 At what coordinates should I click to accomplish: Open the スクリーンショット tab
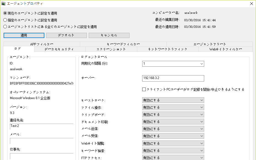coord(111,49)
